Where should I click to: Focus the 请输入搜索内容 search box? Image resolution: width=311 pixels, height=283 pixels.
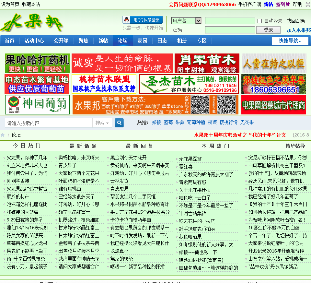(x=49, y=123)
